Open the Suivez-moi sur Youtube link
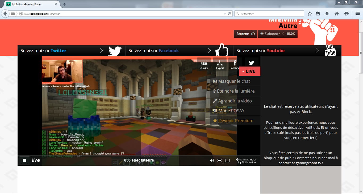The width and height of the screenshot is (363, 194). [x=260, y=51]
